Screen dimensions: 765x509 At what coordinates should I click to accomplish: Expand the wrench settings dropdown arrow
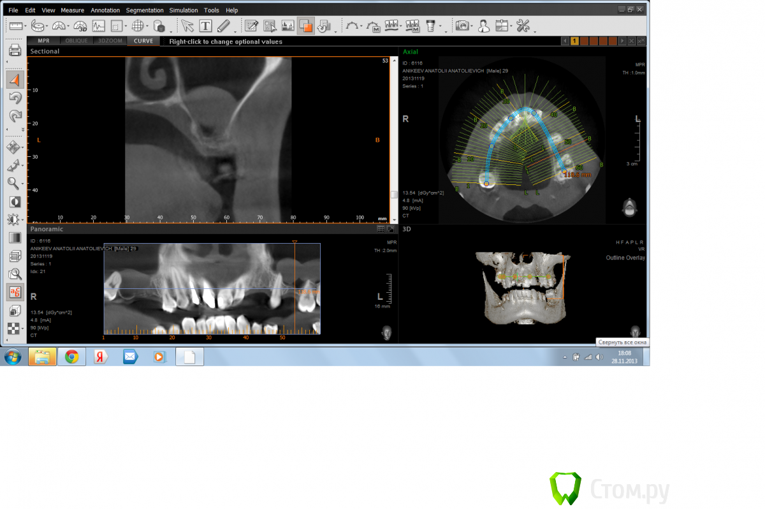tap(534, 31)
